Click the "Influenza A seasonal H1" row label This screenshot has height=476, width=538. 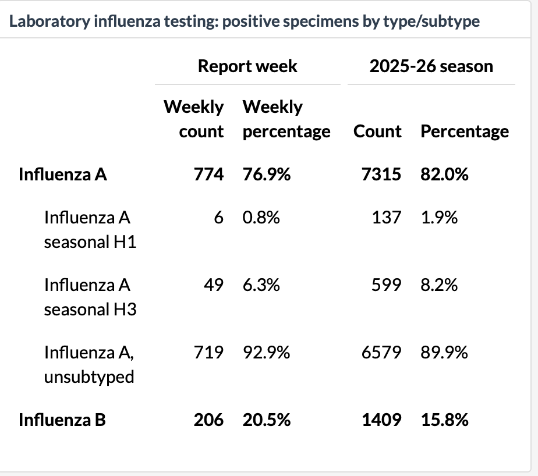click(90, 229)
